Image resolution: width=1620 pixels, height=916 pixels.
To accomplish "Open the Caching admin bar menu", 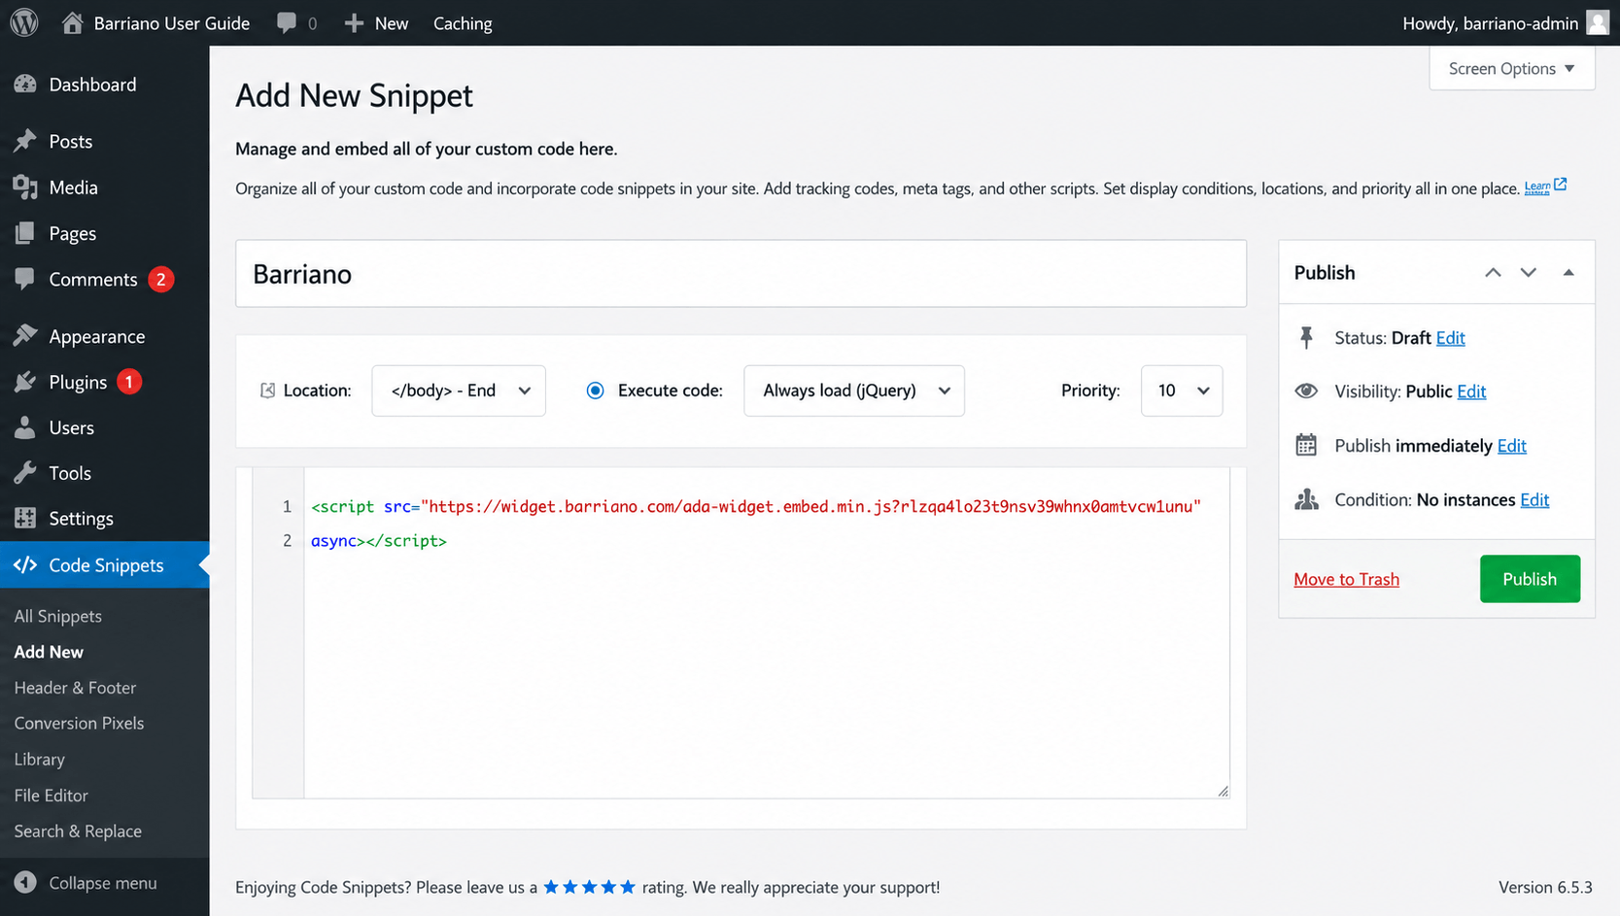I will (463, 22).
